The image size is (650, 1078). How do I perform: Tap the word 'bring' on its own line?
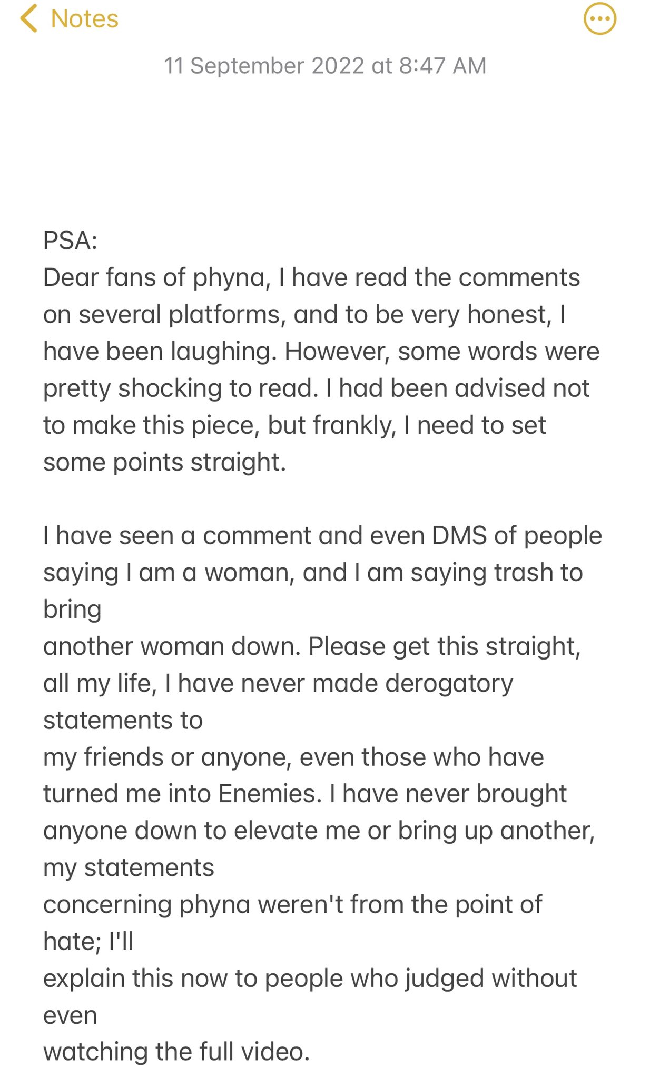[72, 610]
